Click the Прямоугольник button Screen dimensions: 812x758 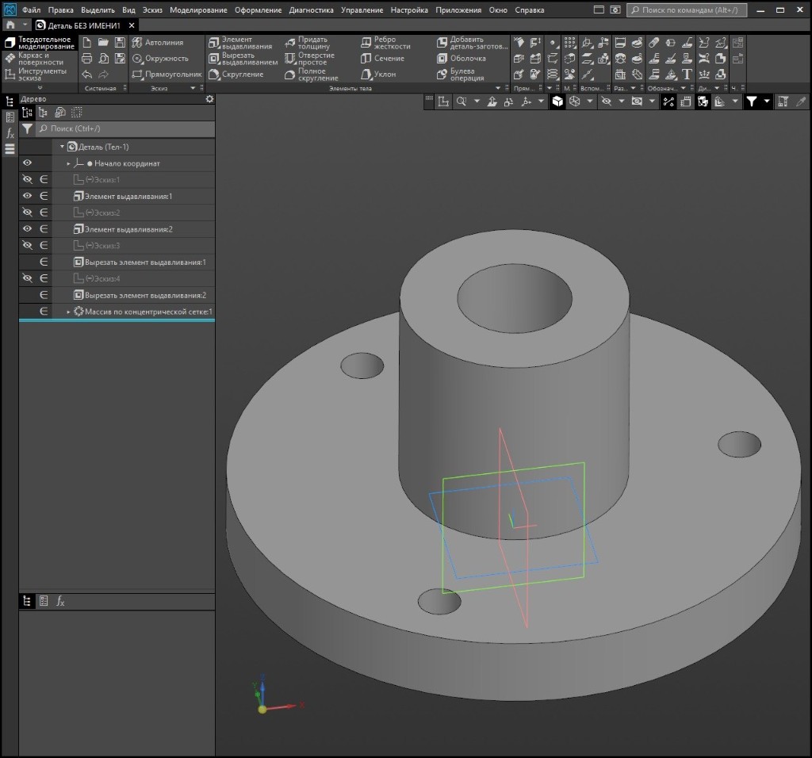[x=167, y=75]
